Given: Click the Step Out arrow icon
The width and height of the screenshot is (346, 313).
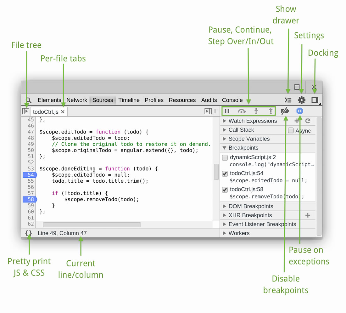Looking at the screenshot, I should coord(271,111).
